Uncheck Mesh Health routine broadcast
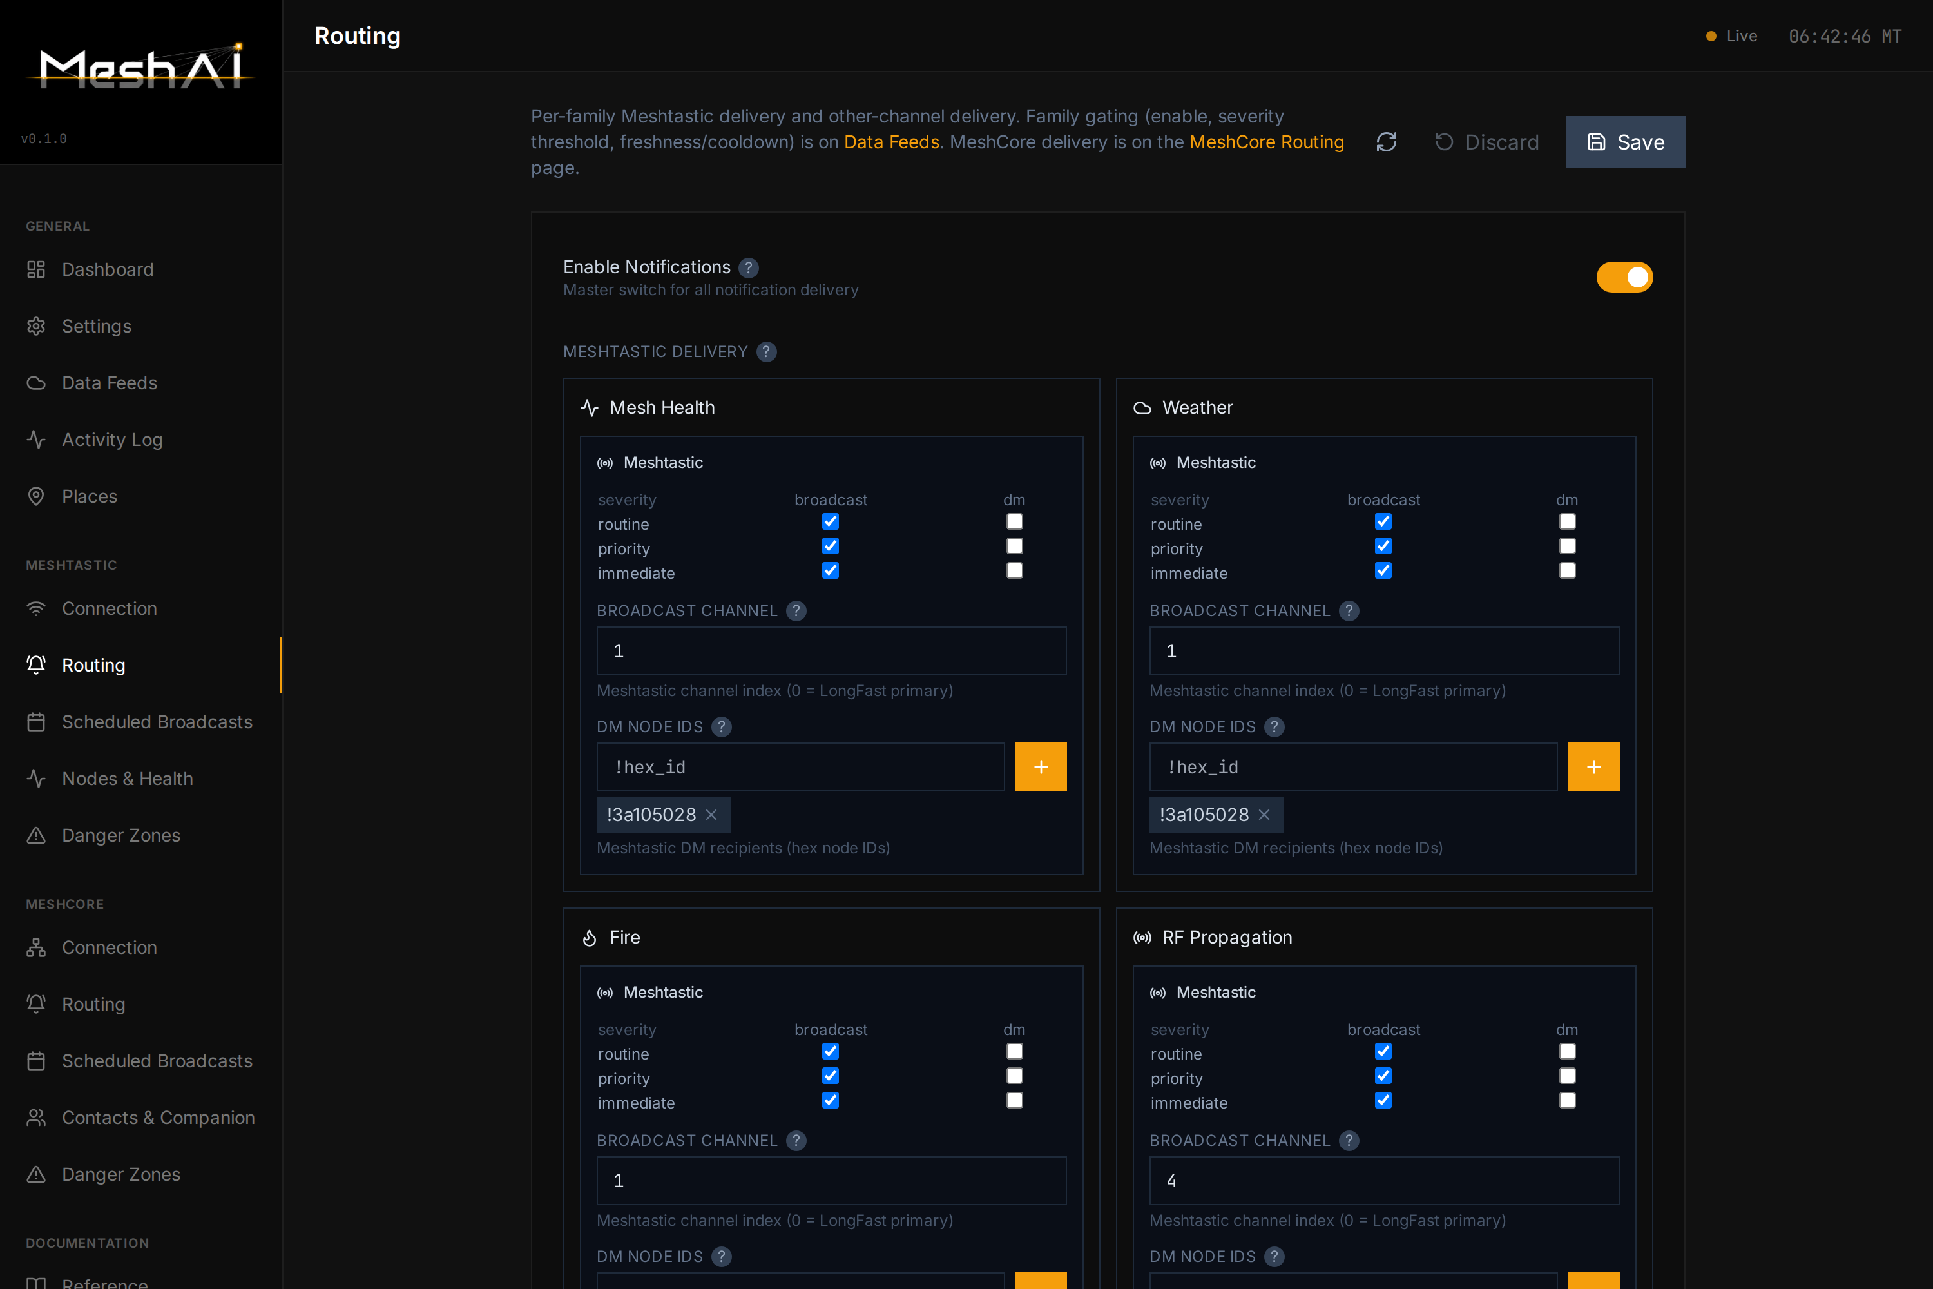This screenshot has height=1289, width=1933. (x=830, y=522)
